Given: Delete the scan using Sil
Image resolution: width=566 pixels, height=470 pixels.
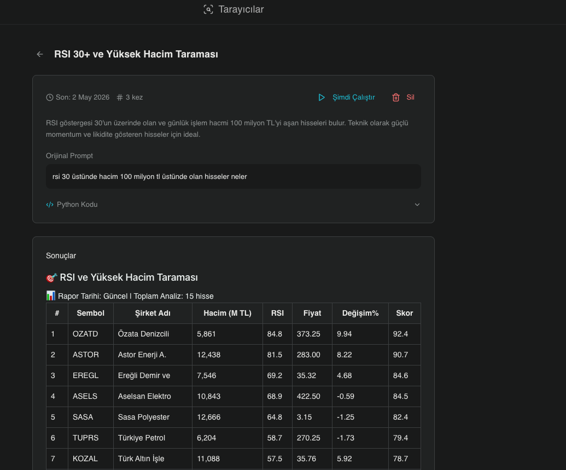Looking at the screenshot, I should (411, 97).
